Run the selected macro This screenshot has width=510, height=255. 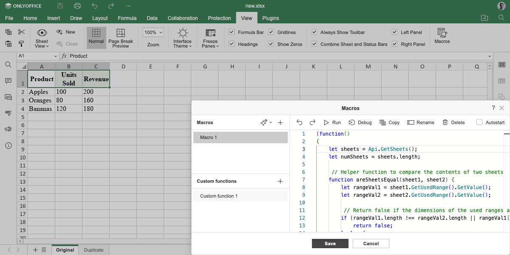[332, 122]
